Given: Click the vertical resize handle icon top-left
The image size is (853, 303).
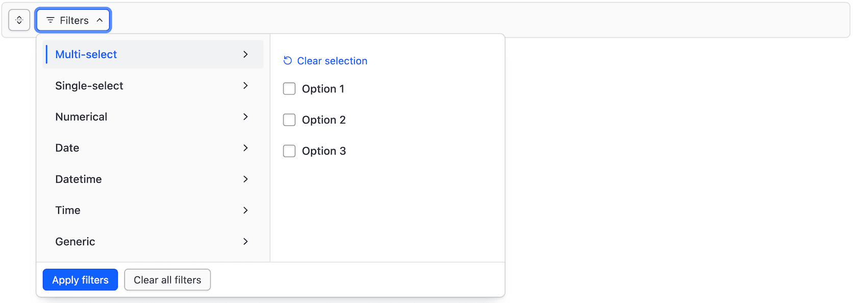Looking at the screenshot, I should pos(19,20).
